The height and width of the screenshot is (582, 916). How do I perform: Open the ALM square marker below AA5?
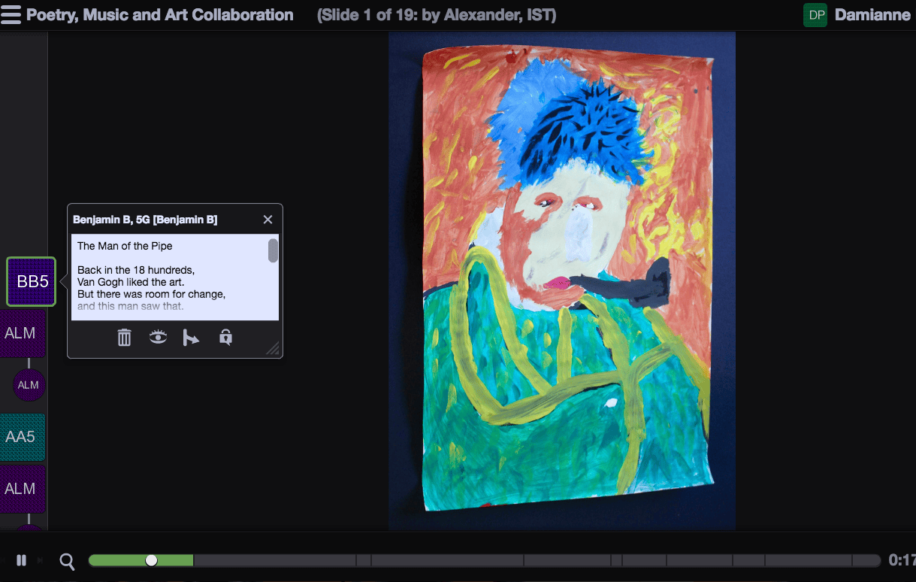(21, 489)
